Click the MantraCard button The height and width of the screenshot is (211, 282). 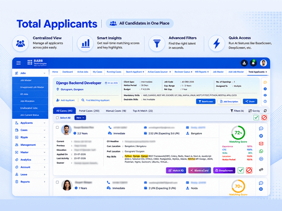pos(200,170)
